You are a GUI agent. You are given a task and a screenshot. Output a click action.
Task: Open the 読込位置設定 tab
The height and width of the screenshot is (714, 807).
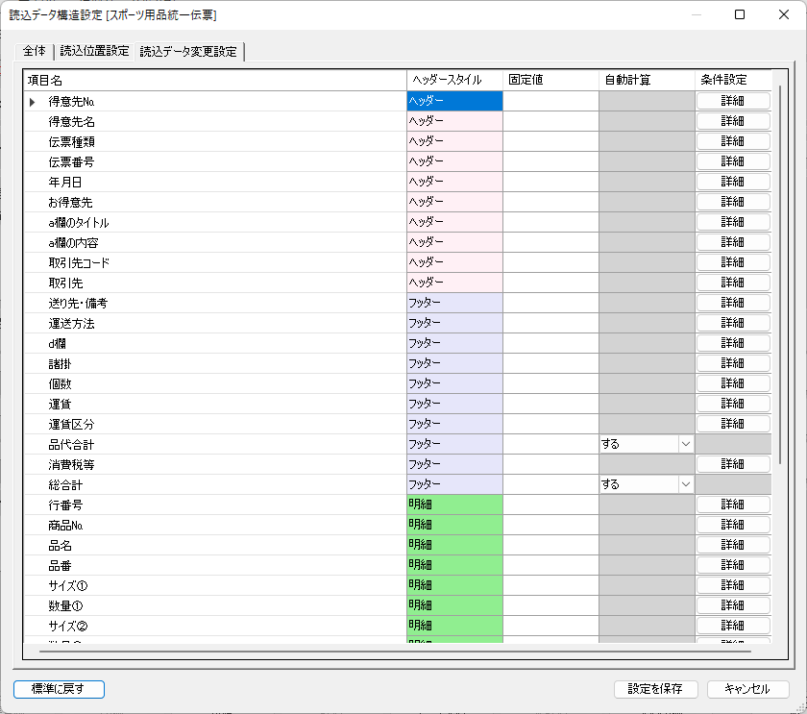click(x=94, y=51)
